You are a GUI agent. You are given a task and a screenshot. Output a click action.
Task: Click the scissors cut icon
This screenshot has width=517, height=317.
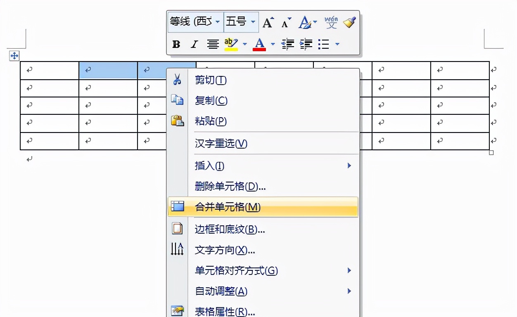tap(177, 80)
